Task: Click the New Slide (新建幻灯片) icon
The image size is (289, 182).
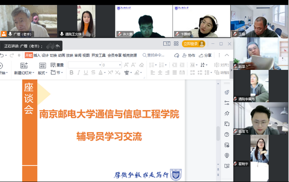Action: coord(24,65)
